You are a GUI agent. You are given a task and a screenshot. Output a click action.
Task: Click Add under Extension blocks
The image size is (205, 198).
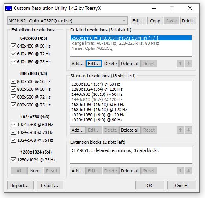tap(78, 171)
